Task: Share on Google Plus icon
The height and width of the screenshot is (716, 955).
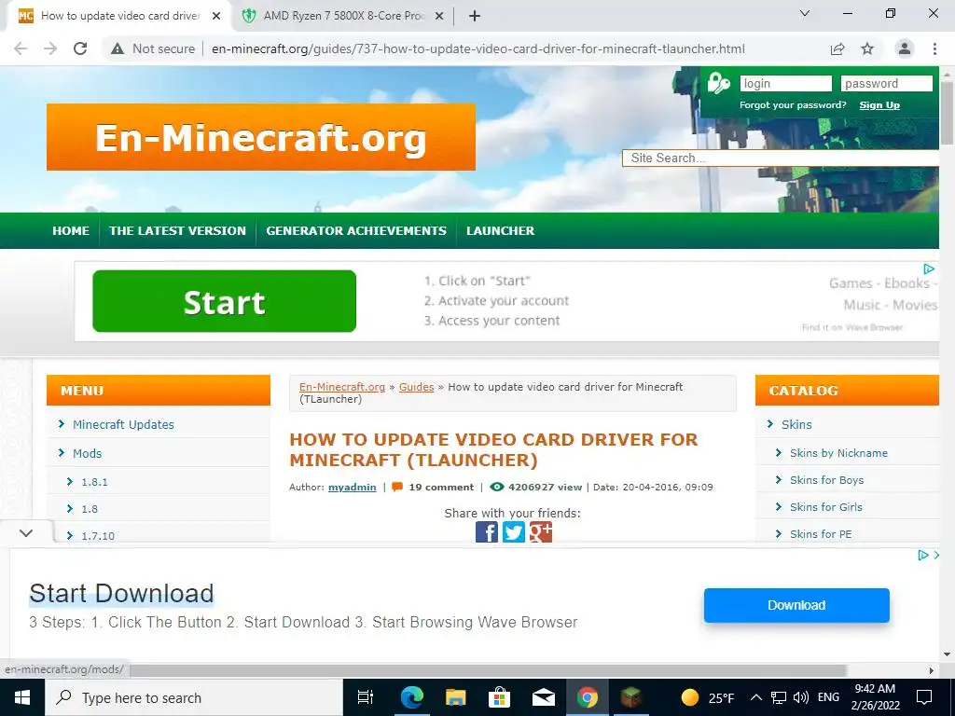Action: pos(541,531)
